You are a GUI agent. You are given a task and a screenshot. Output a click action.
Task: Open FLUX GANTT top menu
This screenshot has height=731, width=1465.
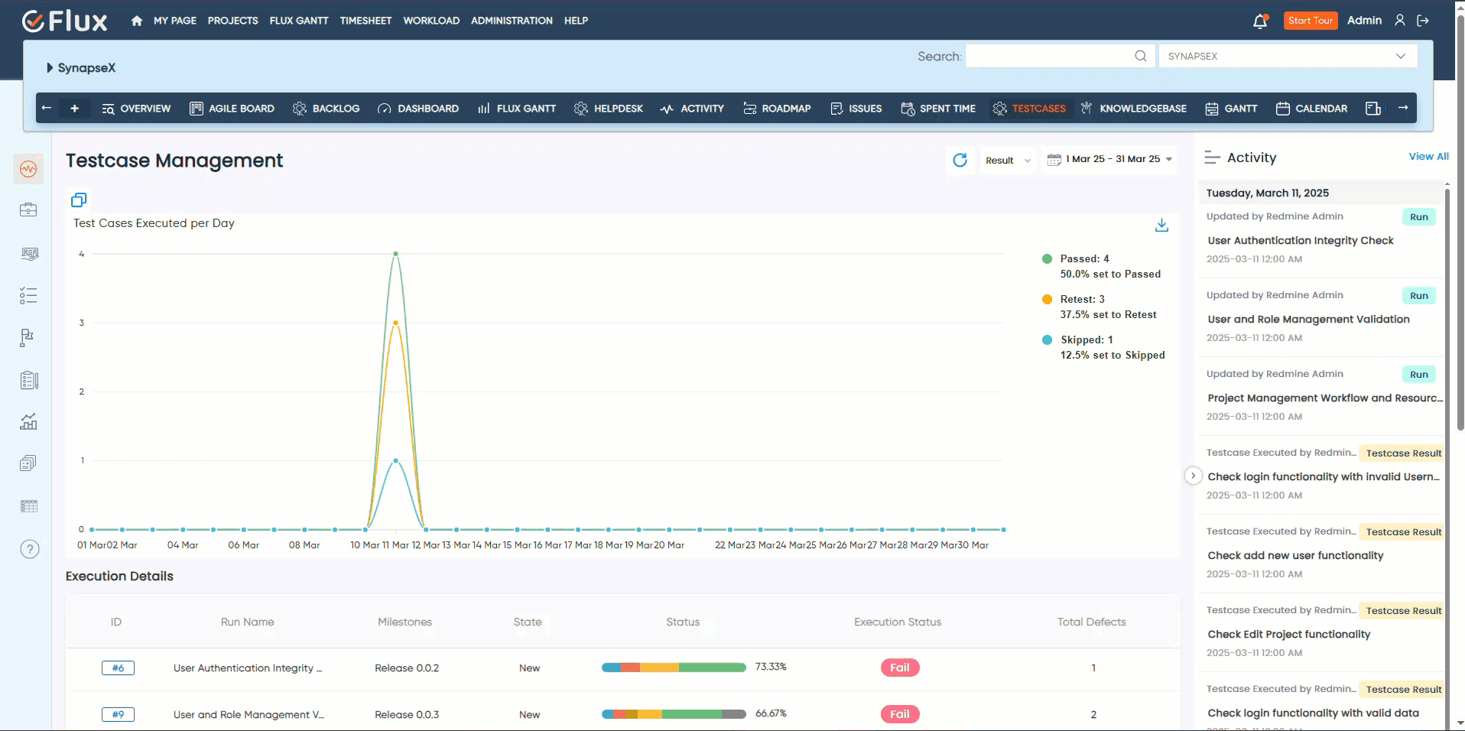pos(299,21)
